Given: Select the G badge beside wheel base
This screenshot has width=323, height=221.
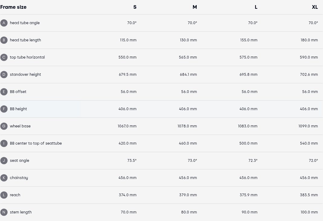Looking at the screenshot, I should point(4,126).
